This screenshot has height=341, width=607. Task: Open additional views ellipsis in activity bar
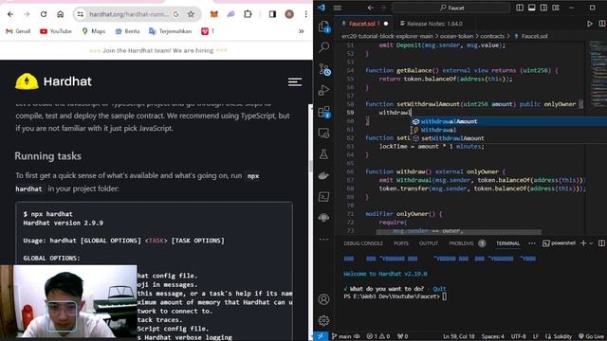pos(323,240)
